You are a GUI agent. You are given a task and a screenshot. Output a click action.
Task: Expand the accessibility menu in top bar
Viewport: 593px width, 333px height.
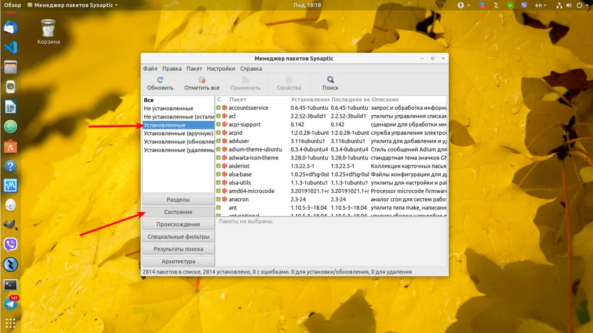[x=461, y=5]
